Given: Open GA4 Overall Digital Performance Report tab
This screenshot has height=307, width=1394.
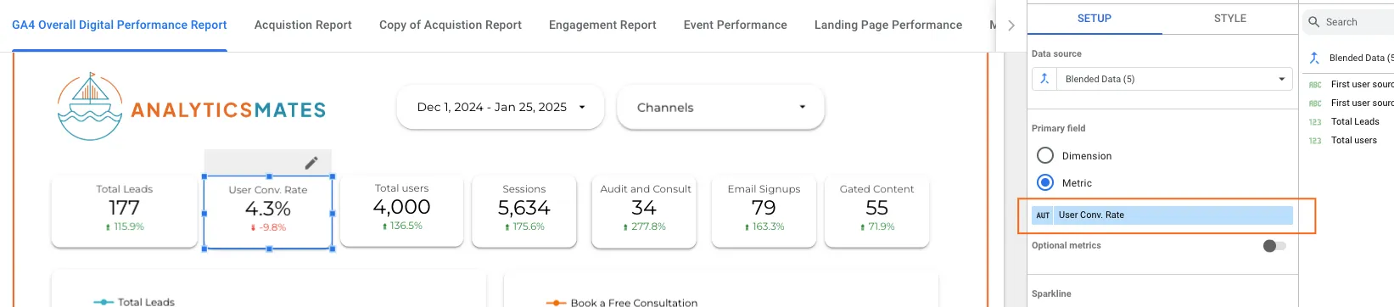Looking at the screenshot, I should point(120,25).
